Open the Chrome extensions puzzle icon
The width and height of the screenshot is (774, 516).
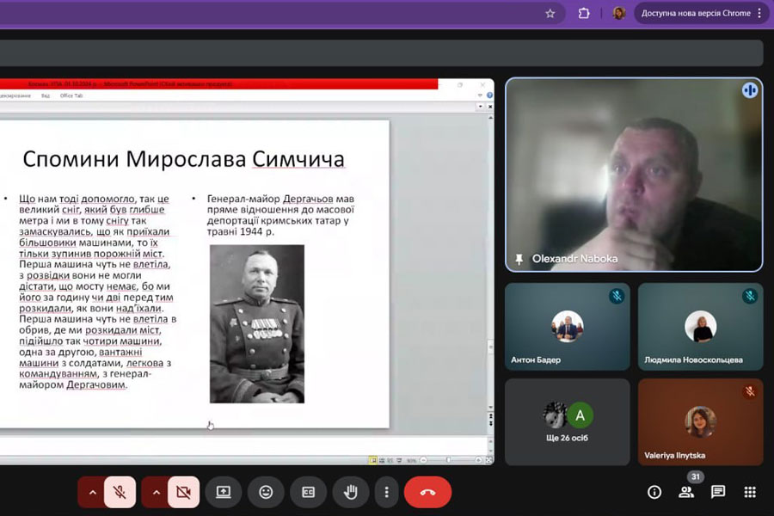pos(583,14)
